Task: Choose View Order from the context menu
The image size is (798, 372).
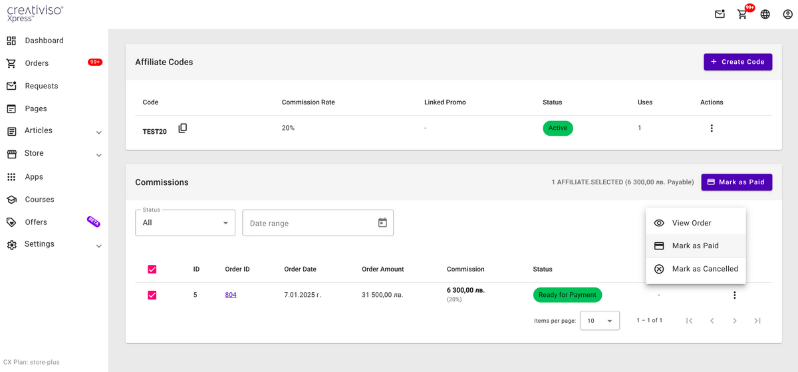Action: 696,223
